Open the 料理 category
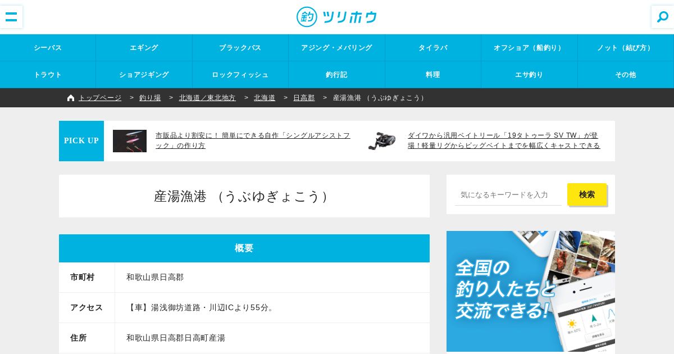This screenshot has width=674, height=354. (x=433, y=75)
